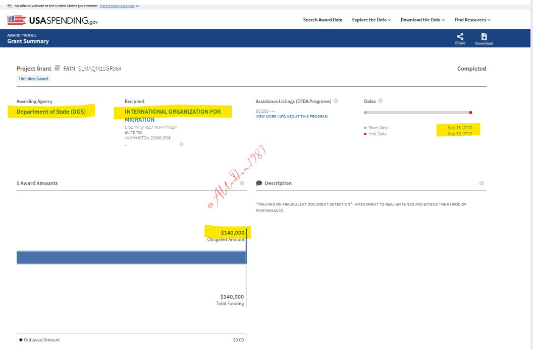Click the Unlinked Award tag
Image resolution: width=533 pixels, height=349 pixels.
(x=33, y=79)
